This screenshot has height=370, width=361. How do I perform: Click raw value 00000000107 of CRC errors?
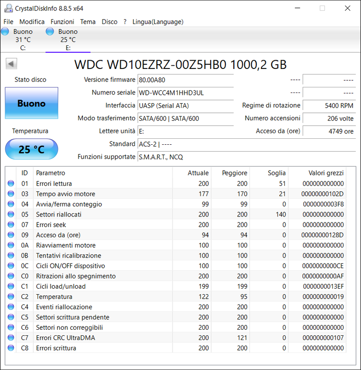(x=323, y=338)
